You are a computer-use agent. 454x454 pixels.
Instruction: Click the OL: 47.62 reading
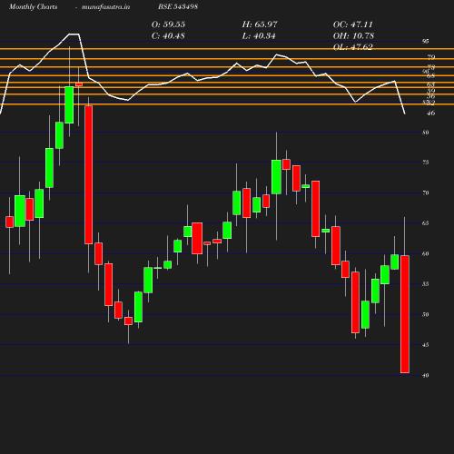353,47
